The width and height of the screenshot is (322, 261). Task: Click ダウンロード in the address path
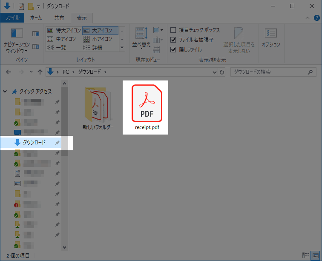(x=89, y=72)
